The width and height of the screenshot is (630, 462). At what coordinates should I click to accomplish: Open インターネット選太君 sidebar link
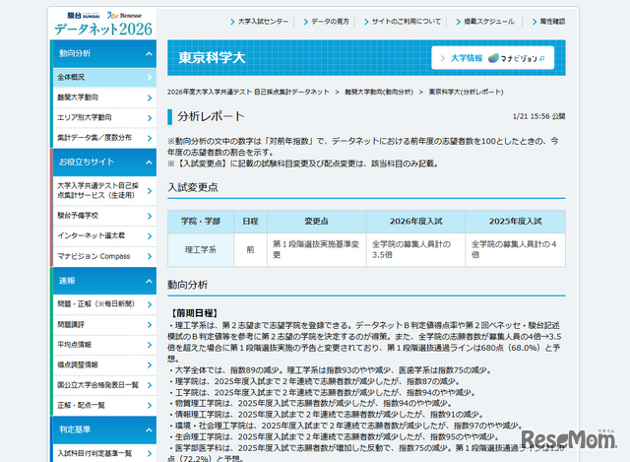click(104, 235)
